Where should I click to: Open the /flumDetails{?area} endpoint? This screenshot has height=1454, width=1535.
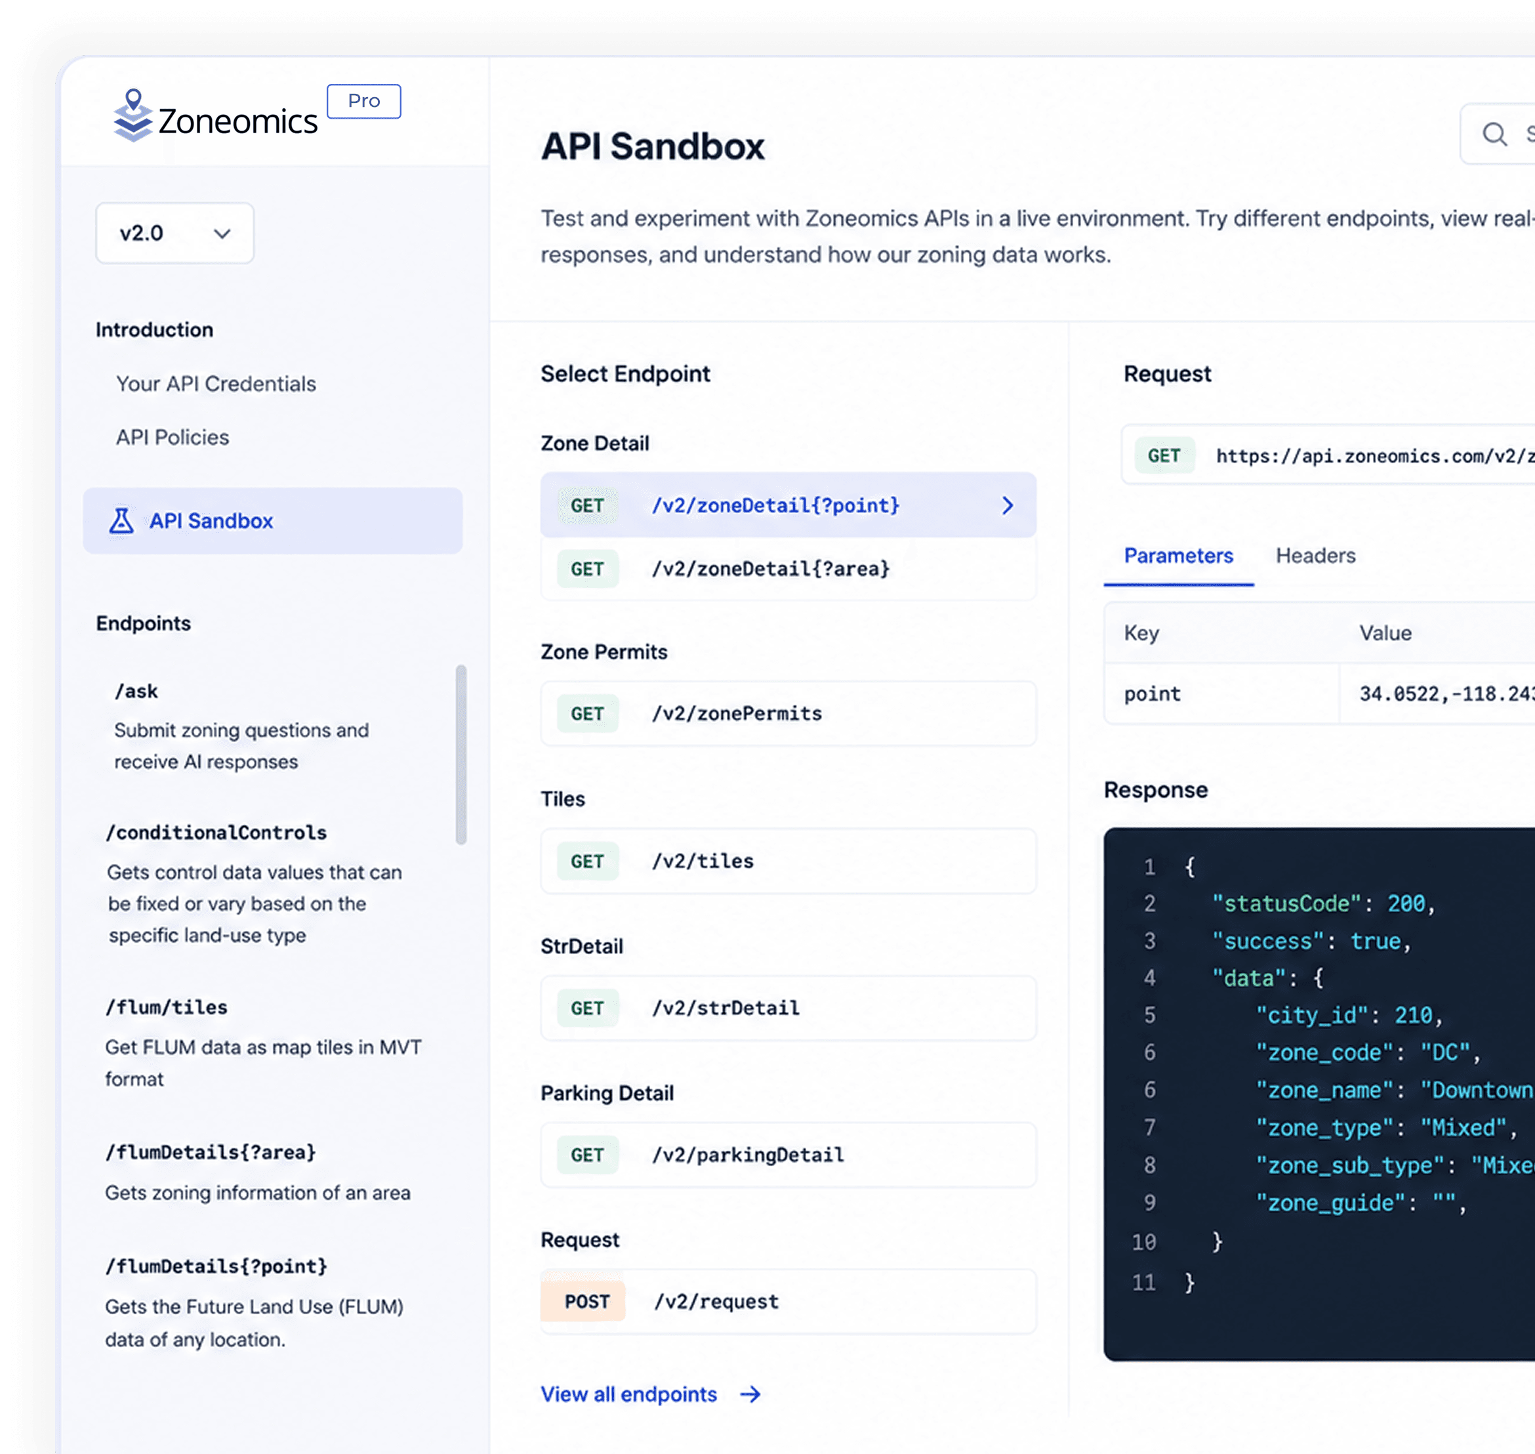point(211,1152)
